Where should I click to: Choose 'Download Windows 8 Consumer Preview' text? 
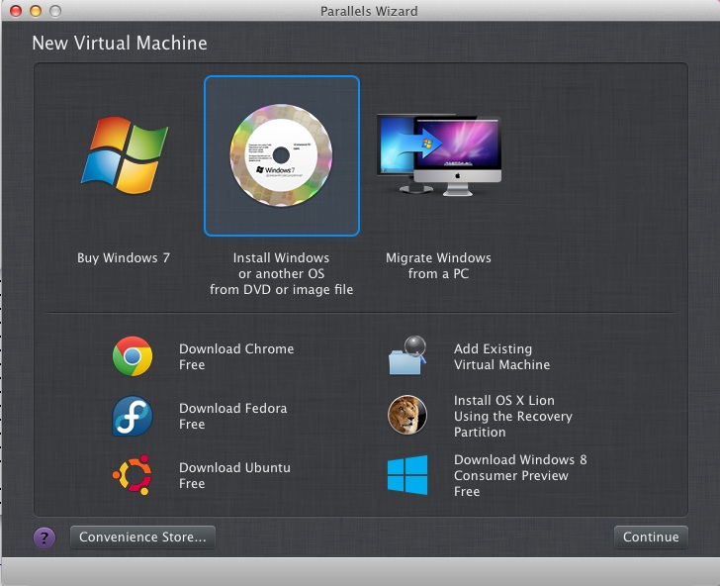tap(520, 475)
